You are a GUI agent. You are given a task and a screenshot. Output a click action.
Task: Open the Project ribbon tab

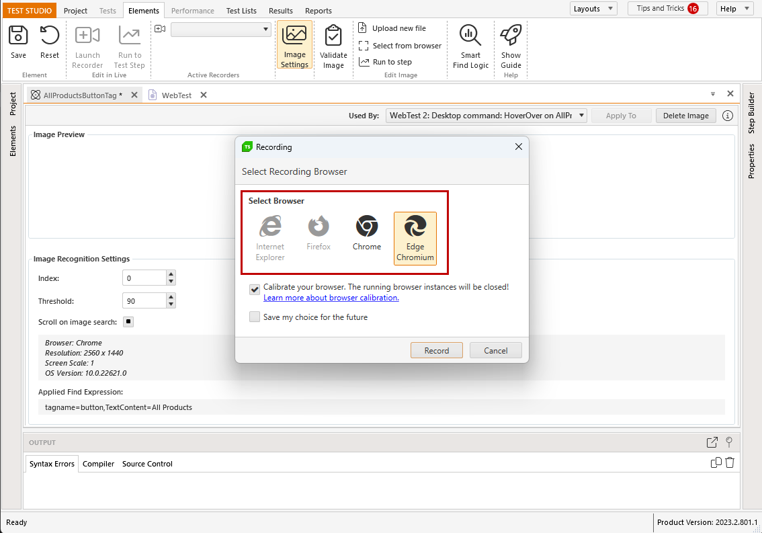(75, 11)
